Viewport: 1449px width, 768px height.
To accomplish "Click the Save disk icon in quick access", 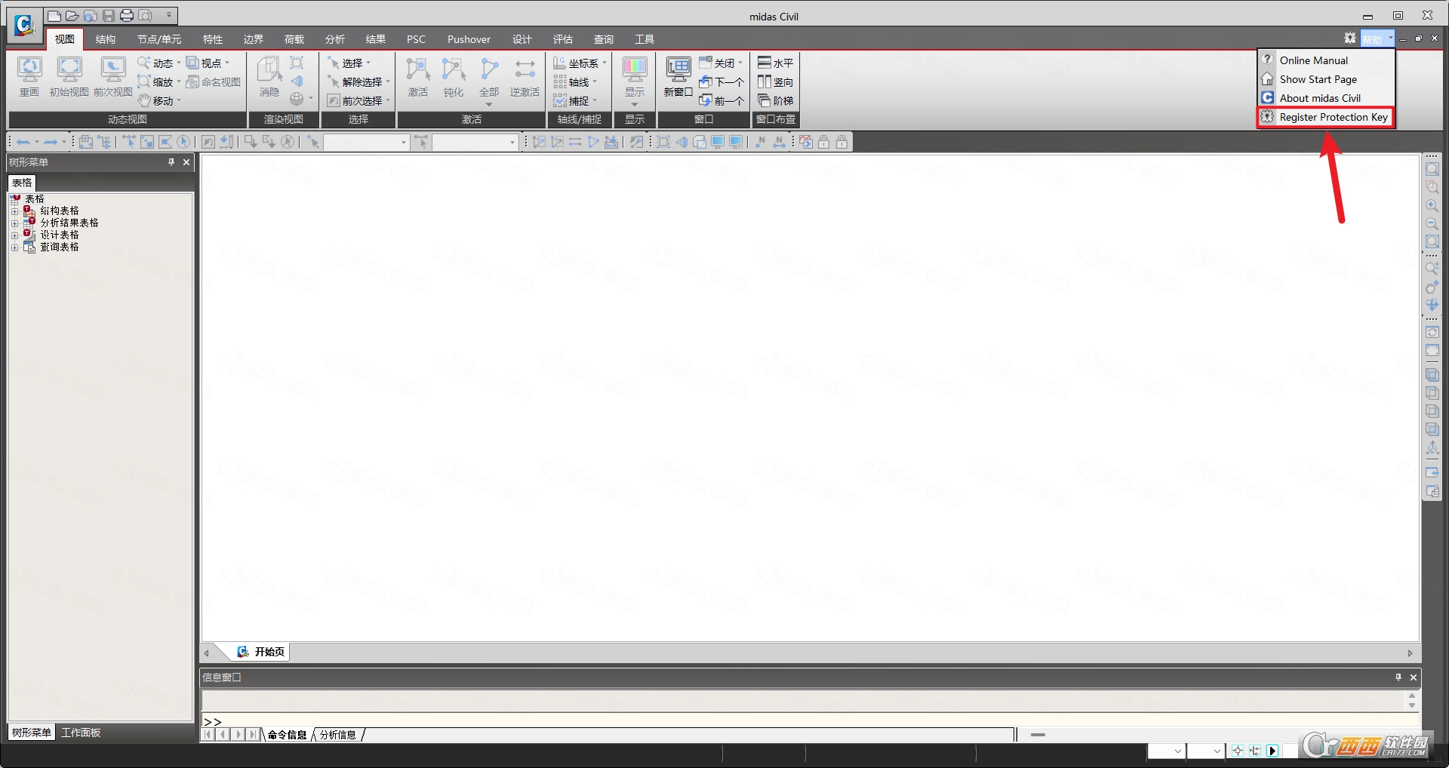I will [109, 15].
